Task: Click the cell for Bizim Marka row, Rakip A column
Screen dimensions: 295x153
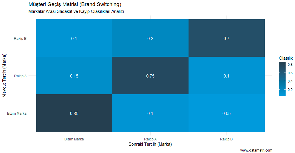Action: (150, 113)
